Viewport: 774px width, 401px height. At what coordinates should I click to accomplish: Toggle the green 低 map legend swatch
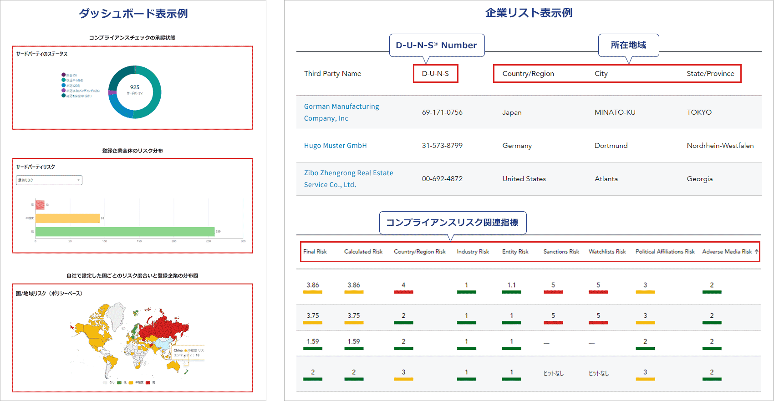[x=119, y=383]
